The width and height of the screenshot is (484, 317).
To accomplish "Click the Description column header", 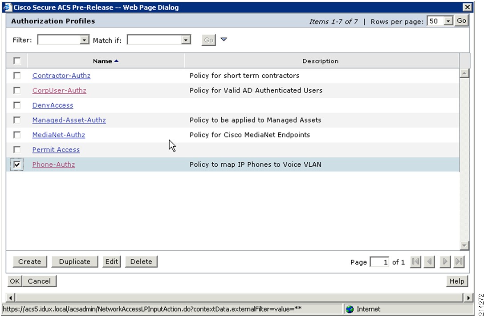I will (321, 61).
